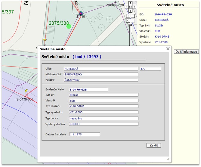Screen dimensions: 201x167
Task: Click the Datum Instalace field
Action: point(85,134)
